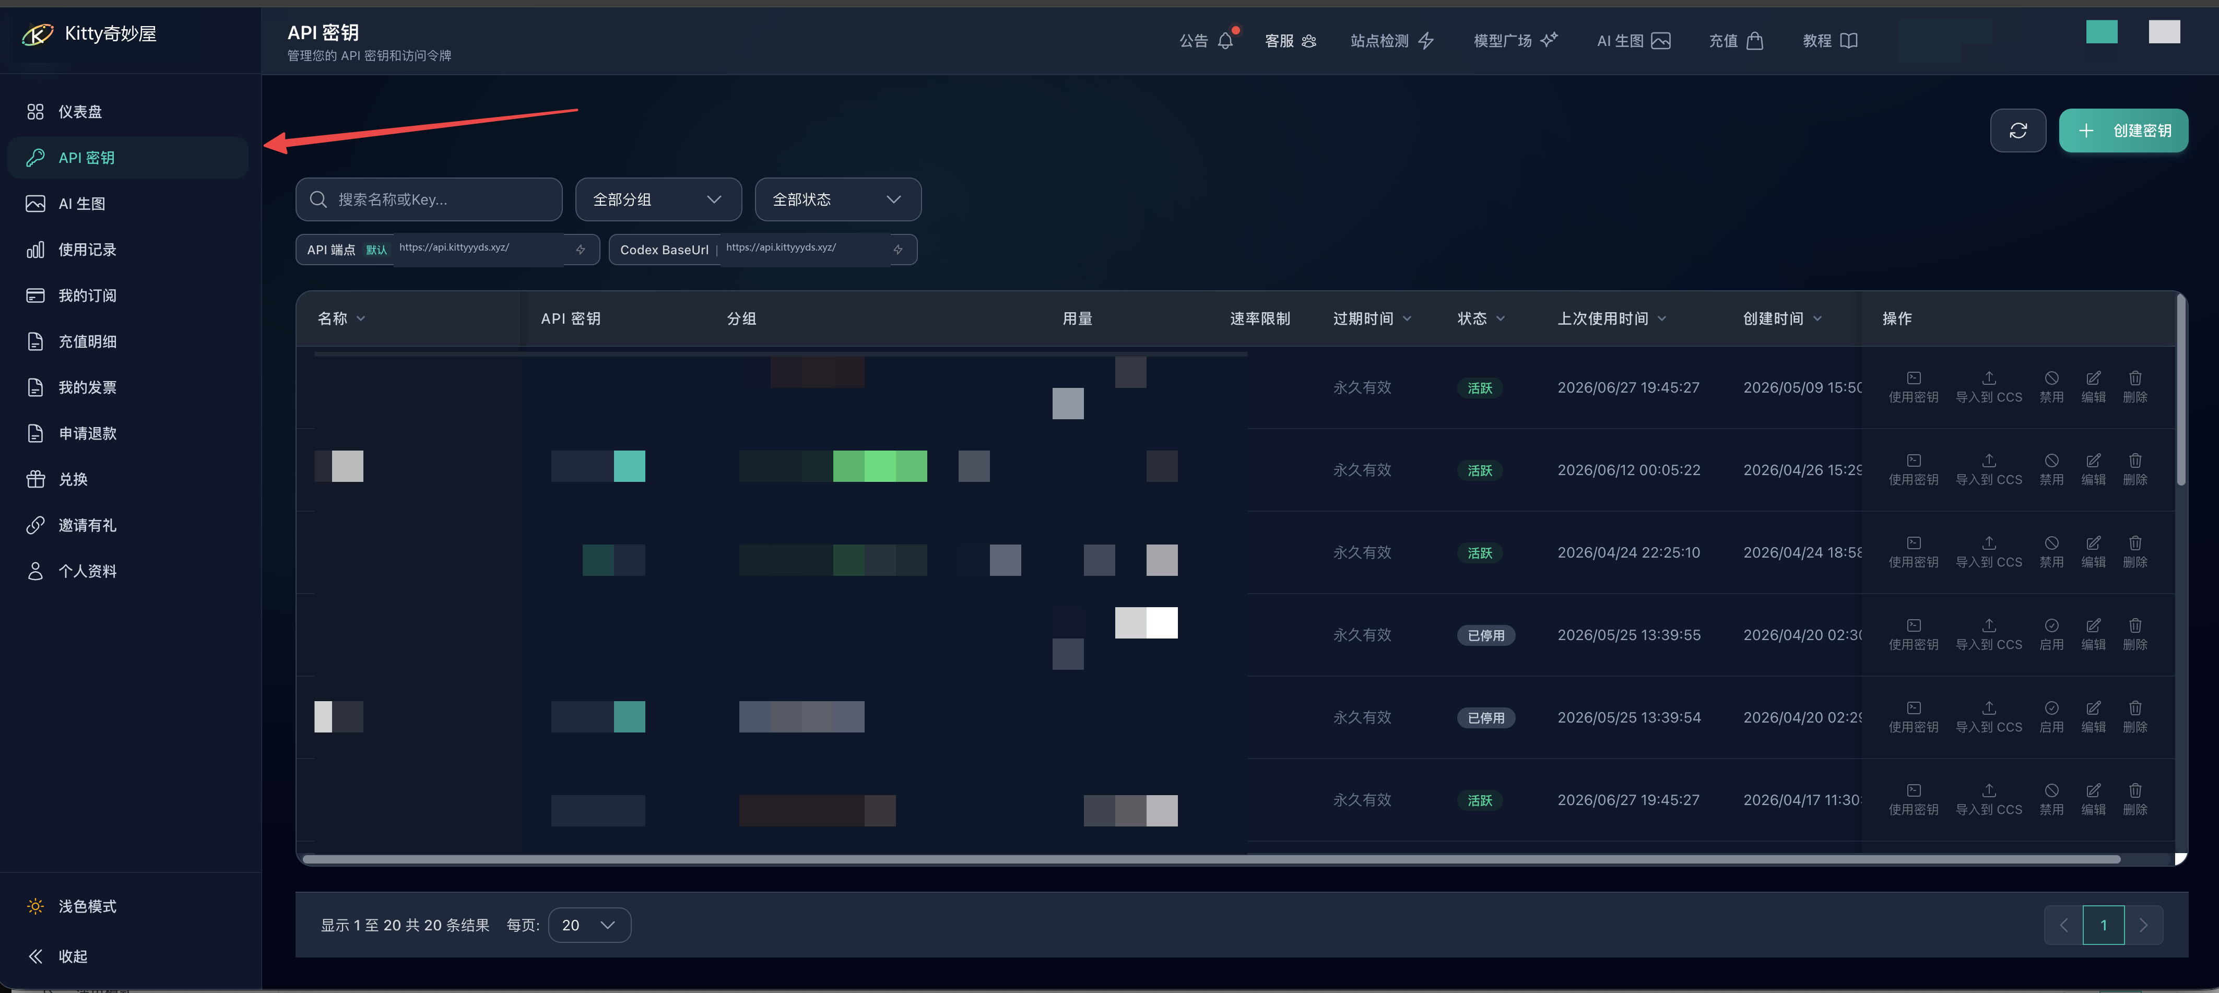Click 禁用 in 2026/04/17 row

[x=2051, y=800]
